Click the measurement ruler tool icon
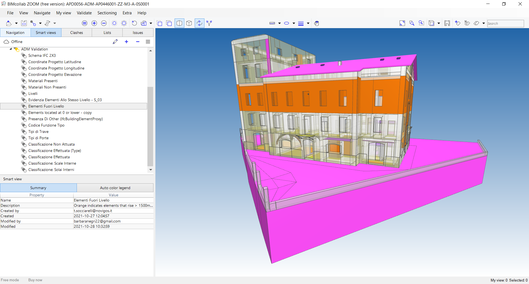 [272, 23]
